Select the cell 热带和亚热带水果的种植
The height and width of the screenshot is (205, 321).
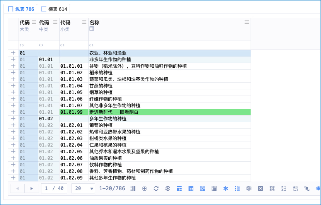(169, 132)
